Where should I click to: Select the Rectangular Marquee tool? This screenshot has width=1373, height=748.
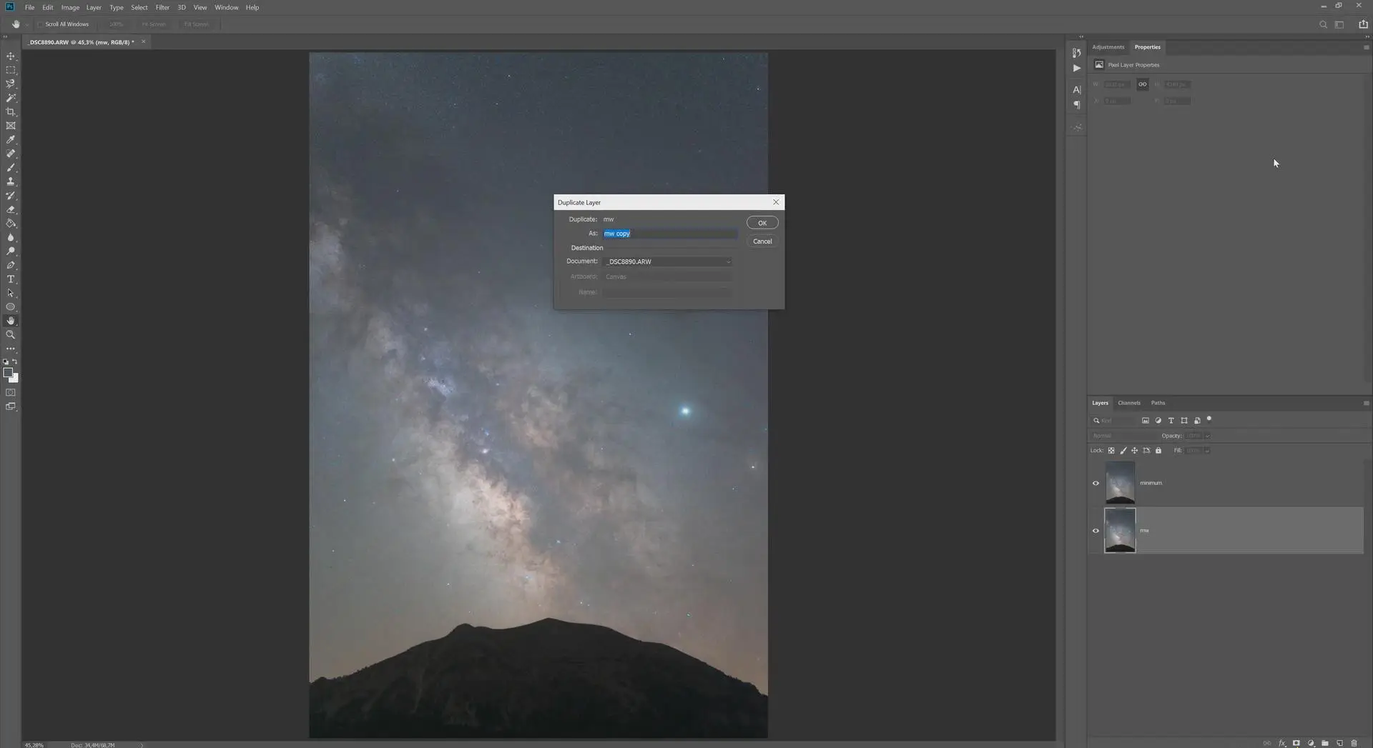(11, 70)
